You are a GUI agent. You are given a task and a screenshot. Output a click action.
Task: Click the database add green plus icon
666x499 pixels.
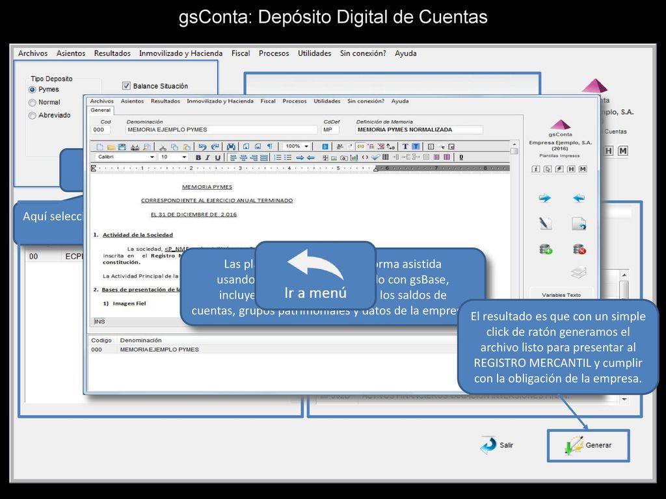(546, 249)
